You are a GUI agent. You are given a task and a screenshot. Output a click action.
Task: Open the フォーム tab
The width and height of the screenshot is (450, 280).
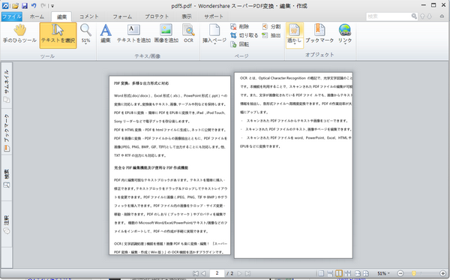click(x=122, y=17)
